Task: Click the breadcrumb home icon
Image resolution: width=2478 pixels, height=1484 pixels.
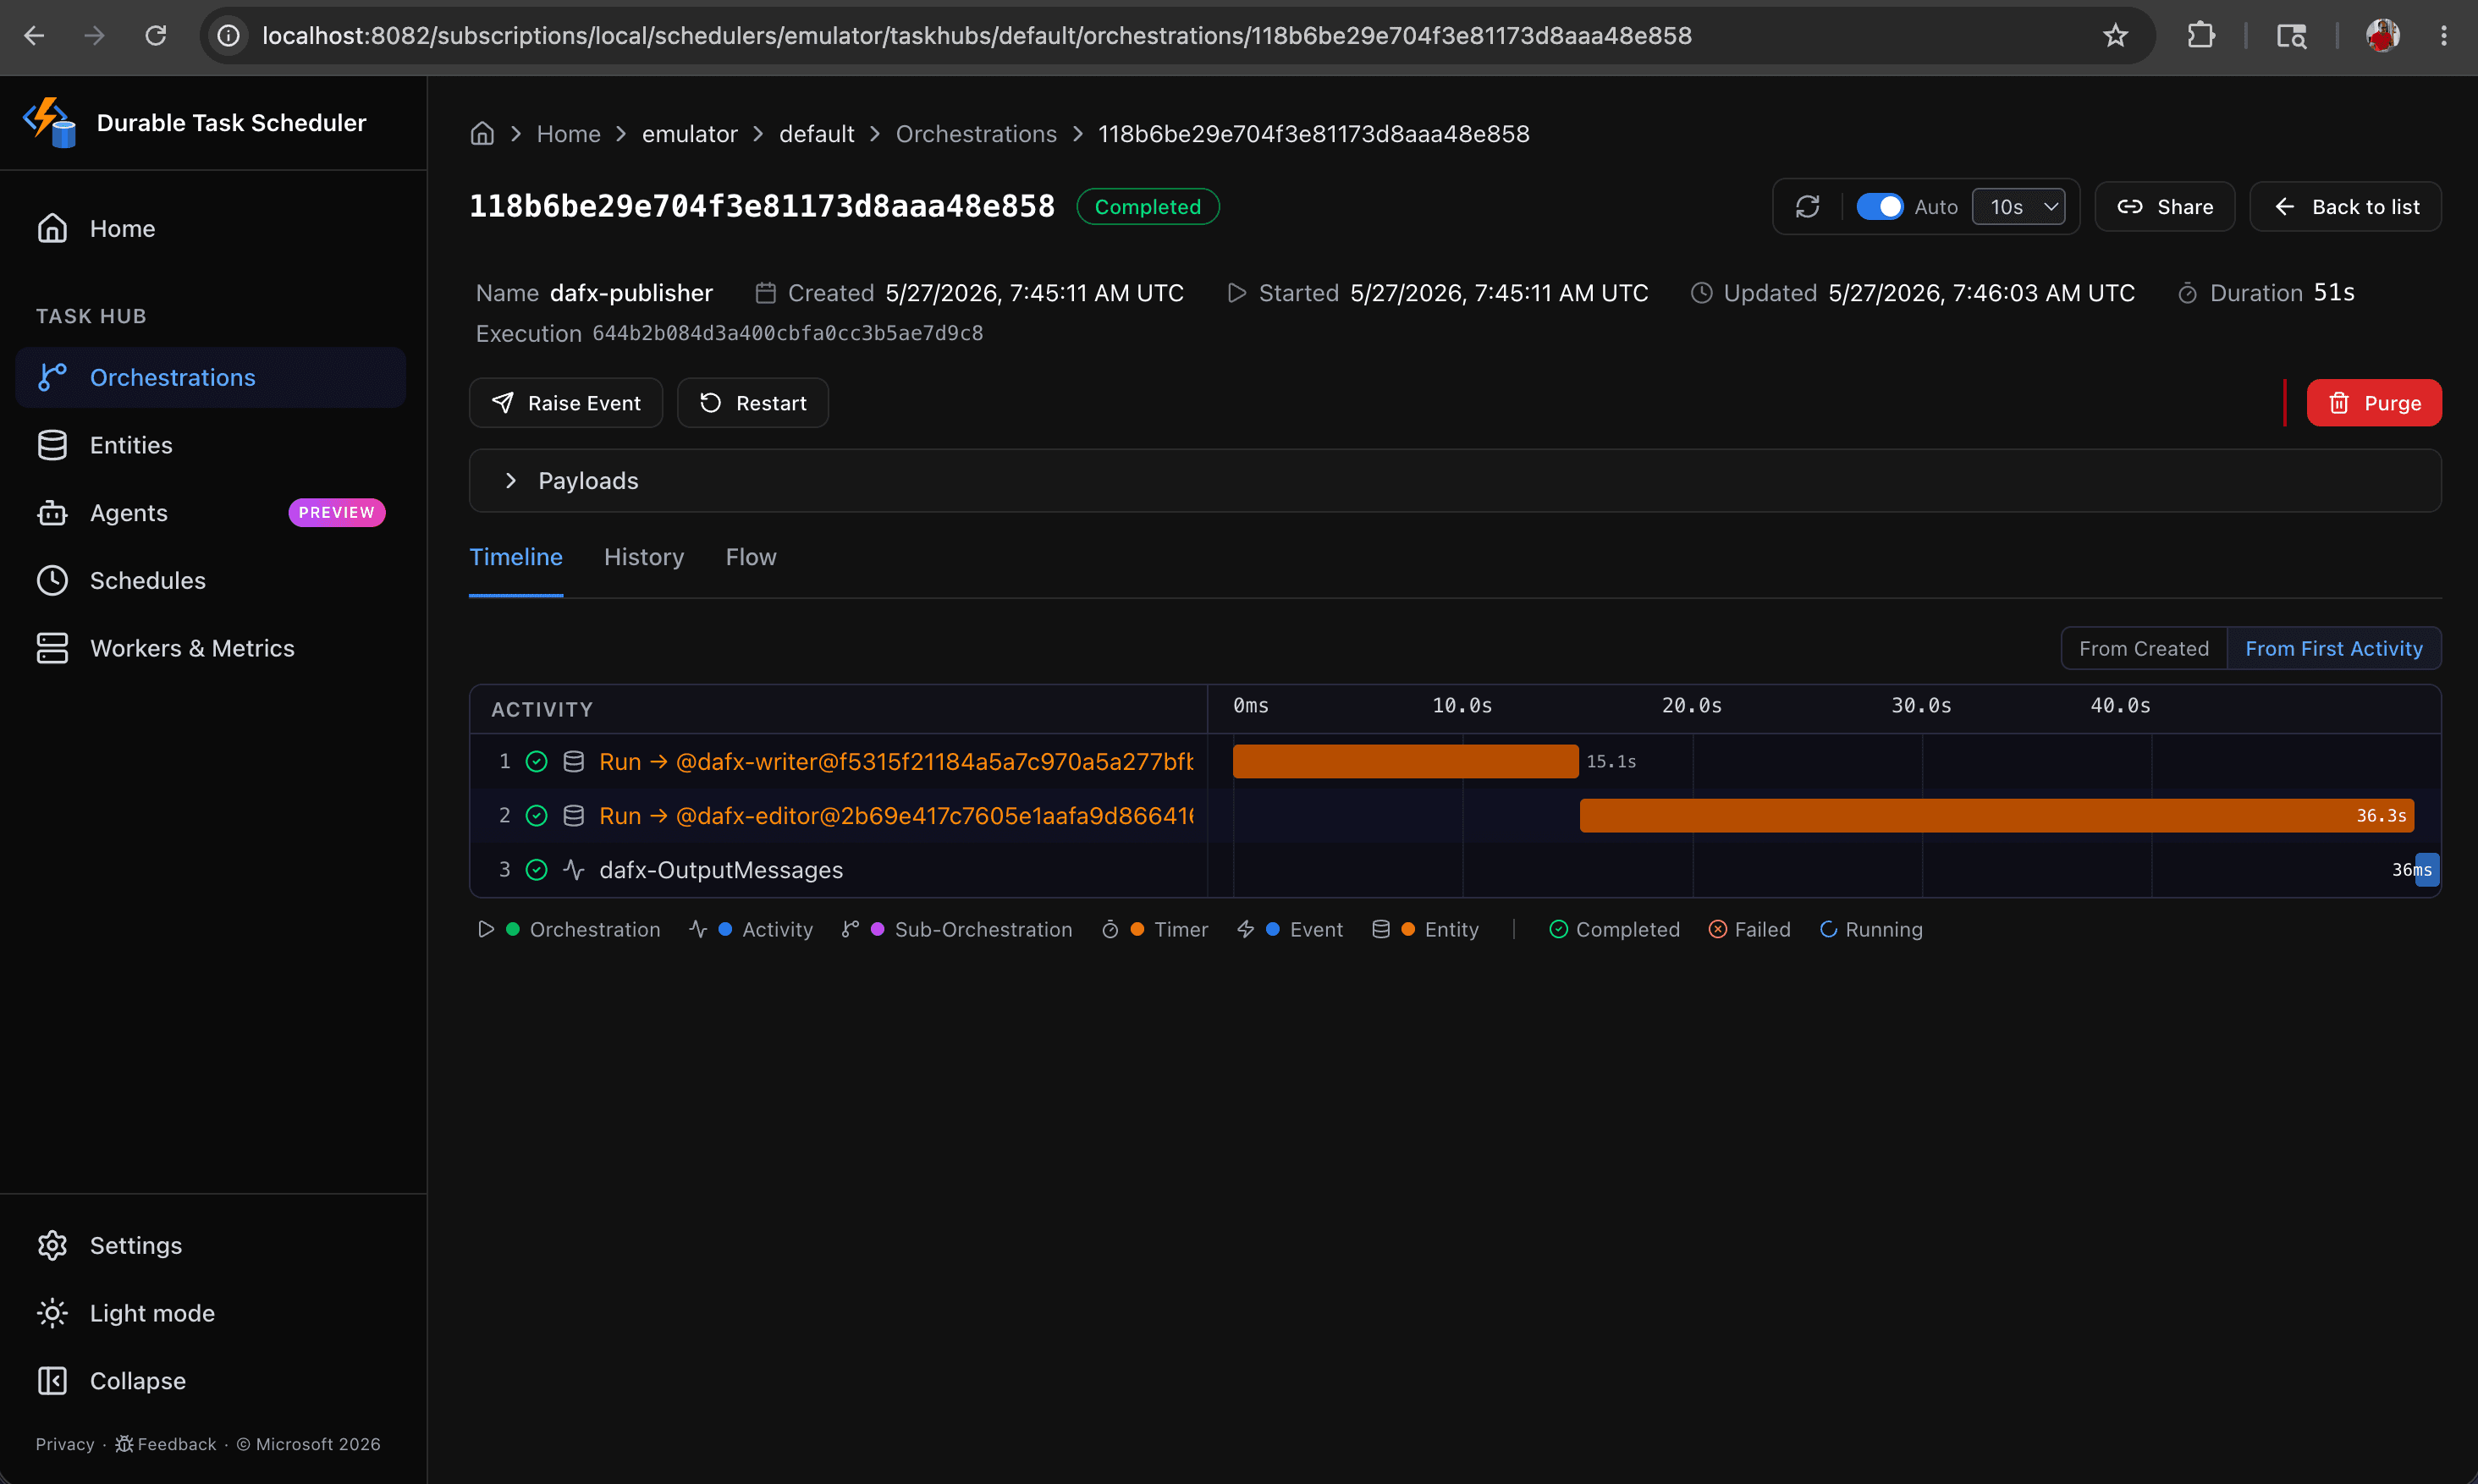Action: pos(482,134)
